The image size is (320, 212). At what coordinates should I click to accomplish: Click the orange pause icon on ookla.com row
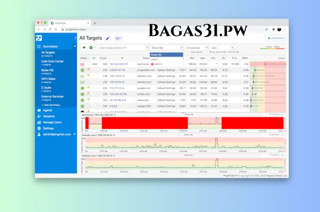pos(89,99)
